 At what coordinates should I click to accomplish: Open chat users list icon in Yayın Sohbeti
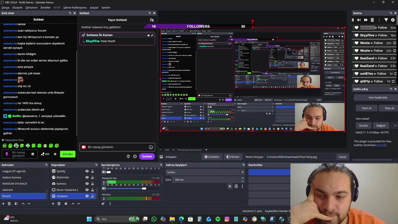point(152,20)
